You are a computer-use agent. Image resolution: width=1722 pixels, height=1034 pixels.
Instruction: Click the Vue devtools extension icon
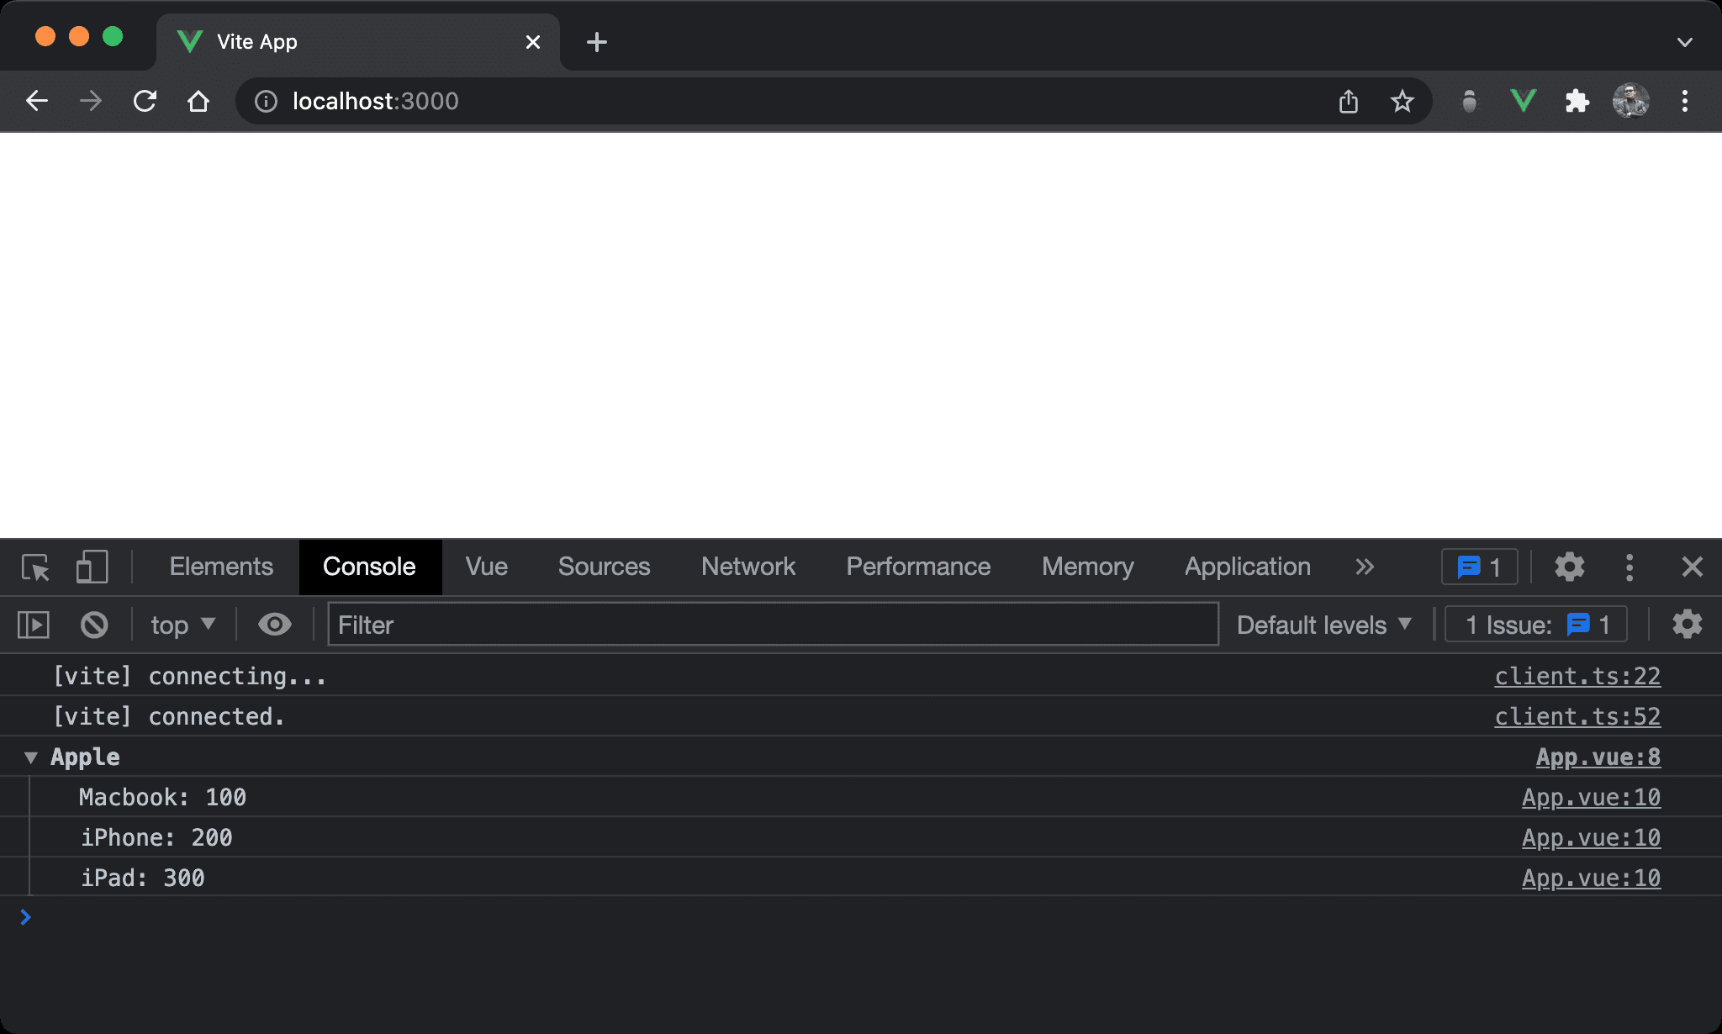point(1523,102)
